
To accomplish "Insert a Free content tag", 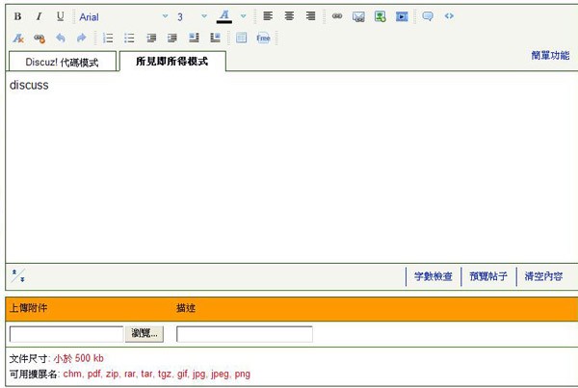I will tap(263, 38).
